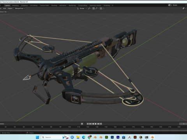Open the terminal app from taskbar

point(146,137)
